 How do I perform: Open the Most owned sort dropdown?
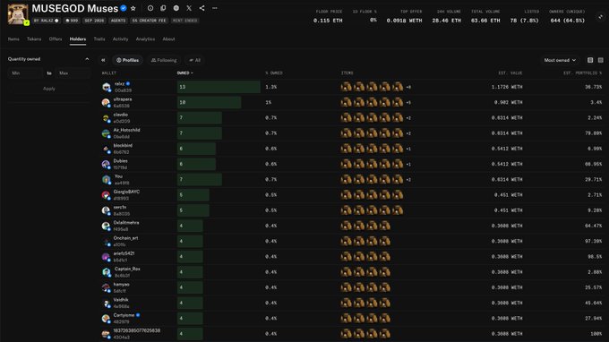coord(560,60)
